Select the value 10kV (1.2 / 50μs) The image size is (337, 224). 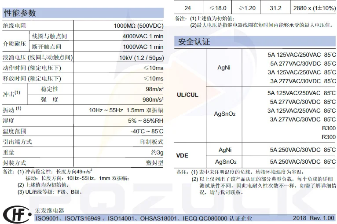(x=141, y=58)
